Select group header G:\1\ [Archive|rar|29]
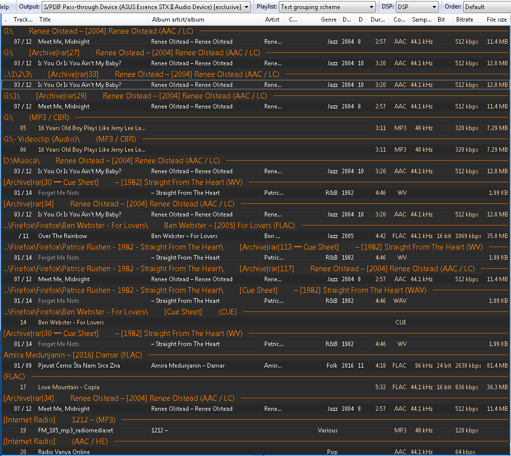Image resolution: width=511 pixels, height=456 pixels. (255, 96)
